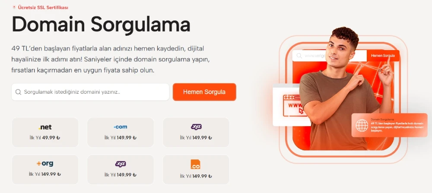The height and width of the screenshot is (193, 432).
Task: Click the İlk Yıl 149.99 ₺ price under .com
Action: click(121, 138)
